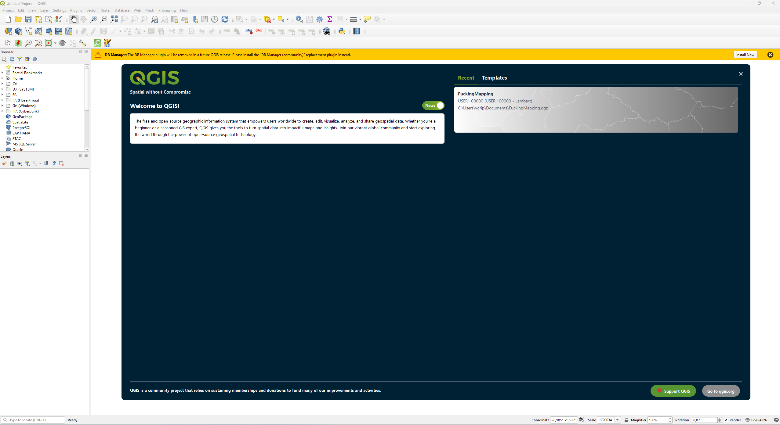Open Temporal Controller clock icon
Viewport: 780px width, 425px height.
215,19
